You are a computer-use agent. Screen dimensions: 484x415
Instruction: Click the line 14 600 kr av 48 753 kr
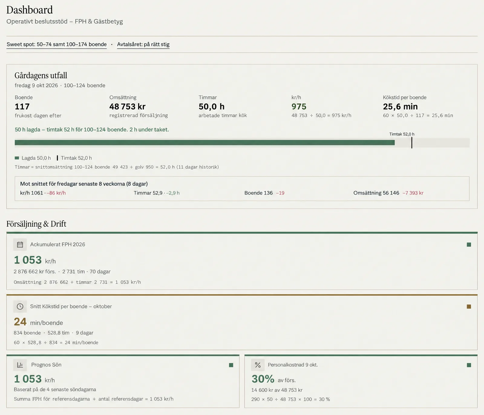(x=277, y=390)
